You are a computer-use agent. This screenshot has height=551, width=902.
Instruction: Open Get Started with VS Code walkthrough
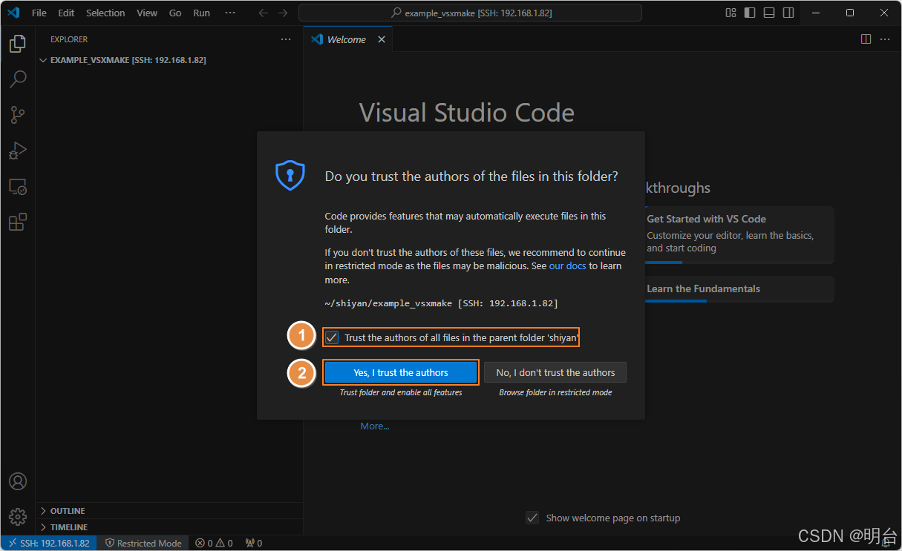739,234
